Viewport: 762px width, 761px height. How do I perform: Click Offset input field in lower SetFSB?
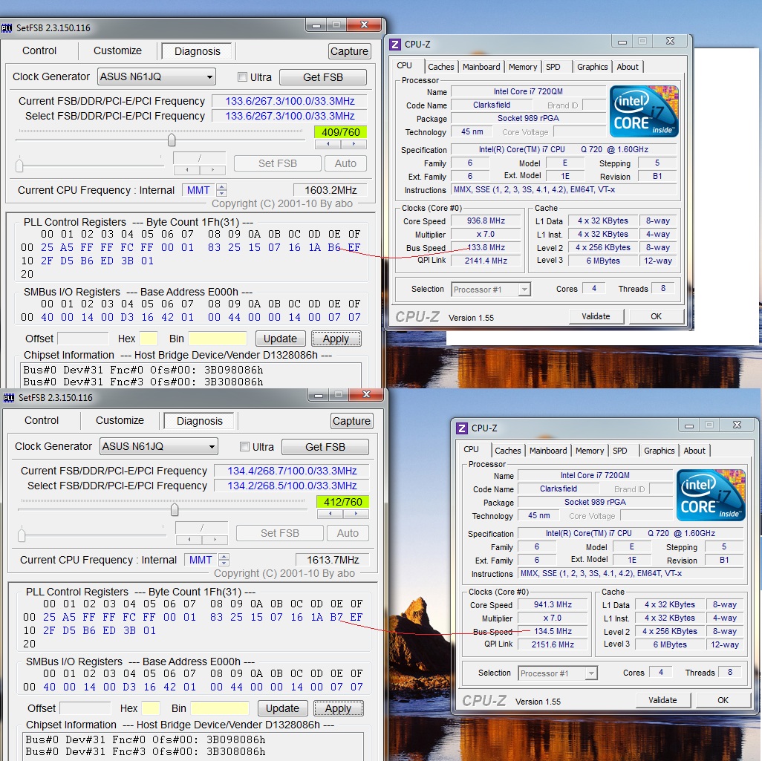click(85, 708)
